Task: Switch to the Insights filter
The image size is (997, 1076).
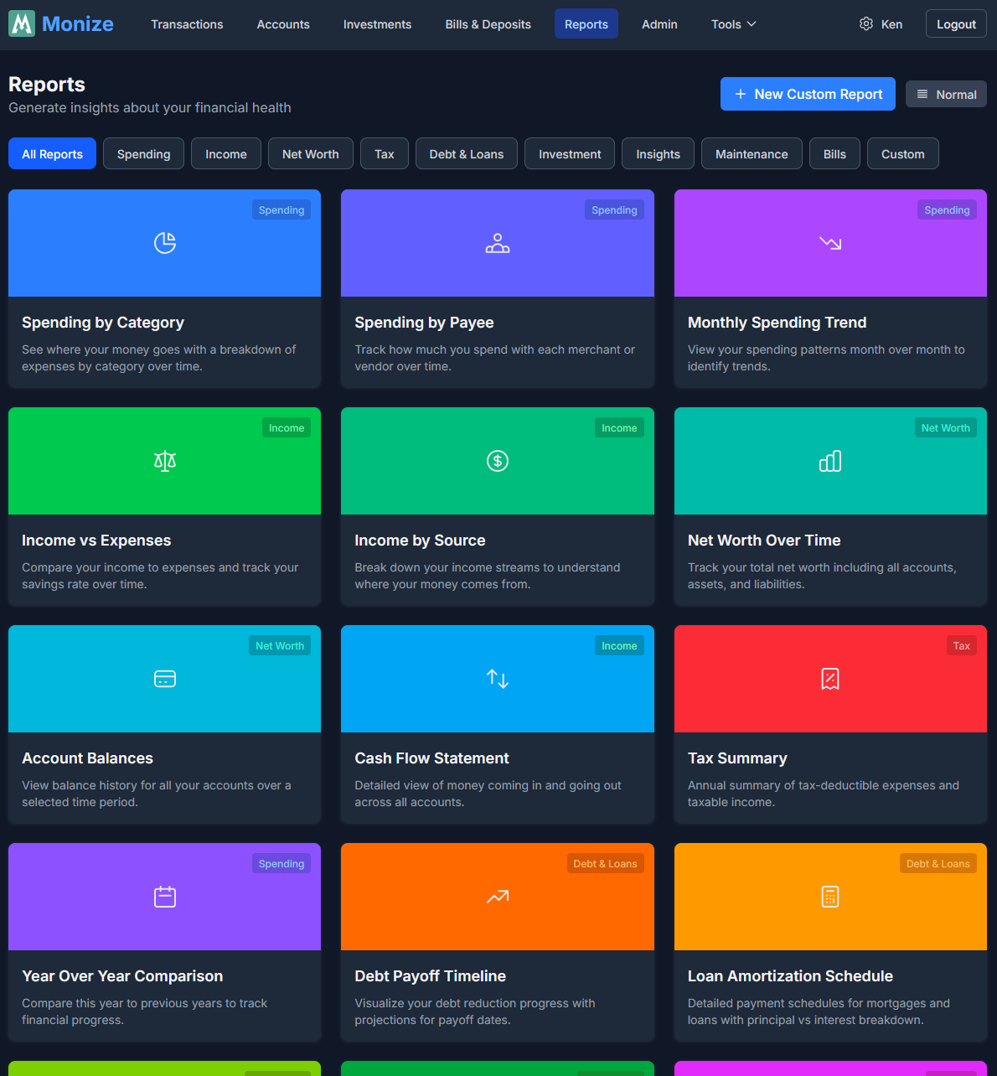Action: (658, 153)
